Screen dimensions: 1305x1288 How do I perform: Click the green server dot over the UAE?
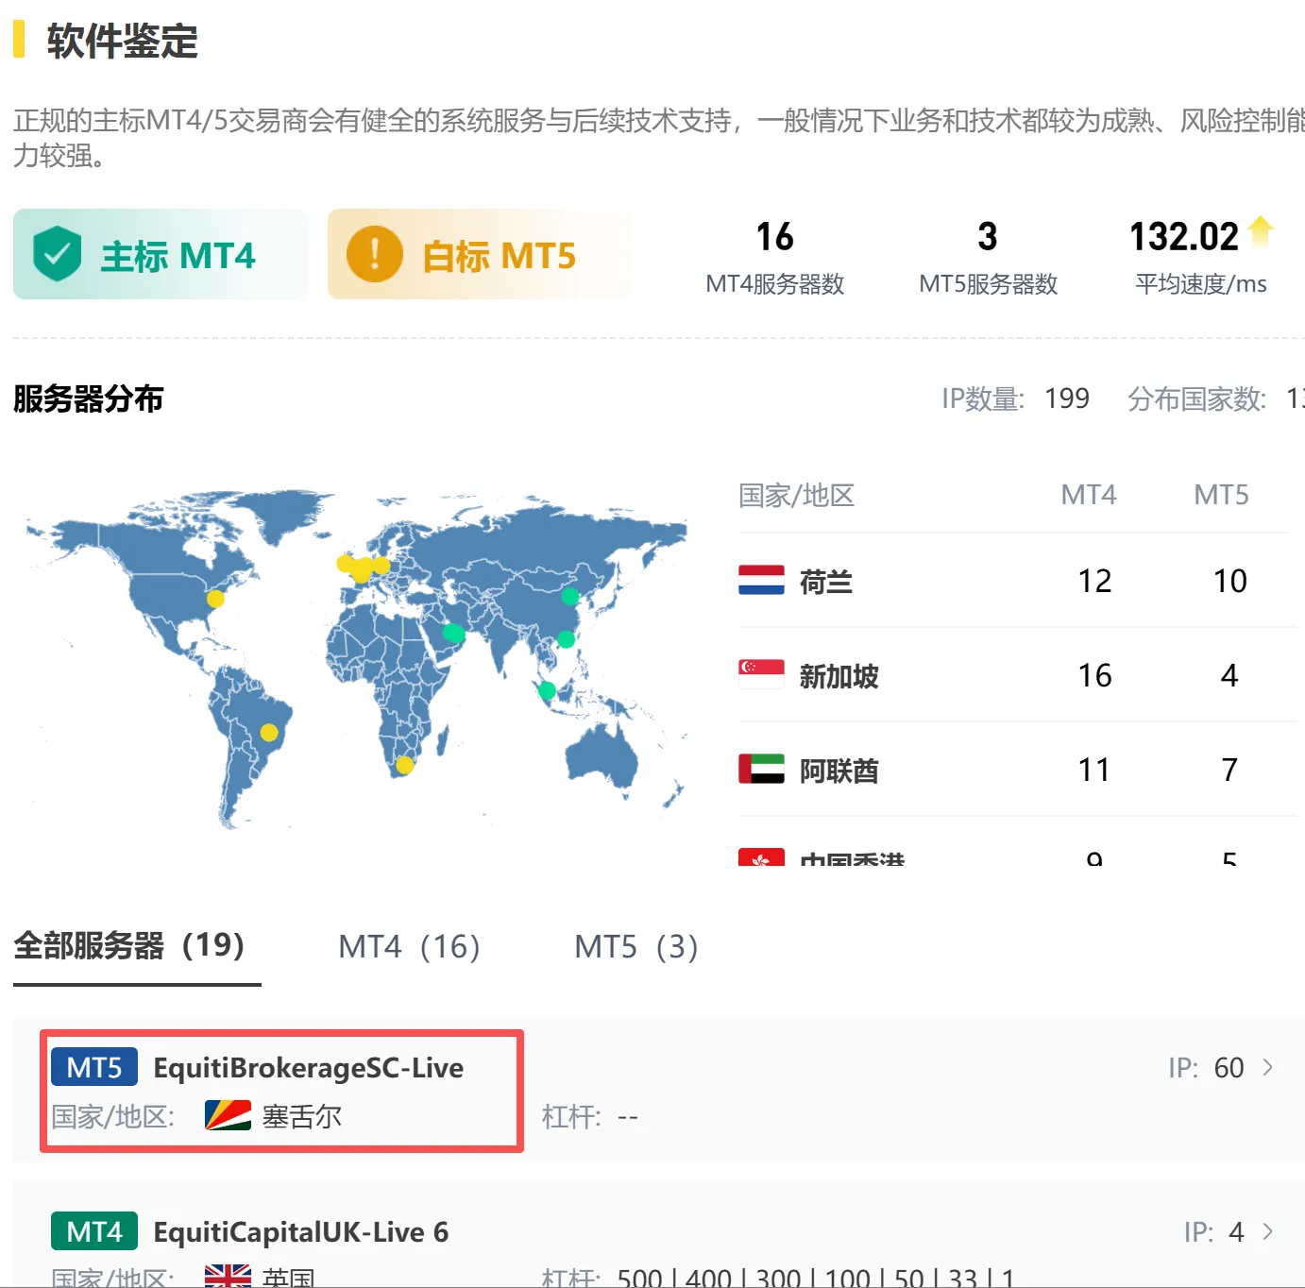453,633
